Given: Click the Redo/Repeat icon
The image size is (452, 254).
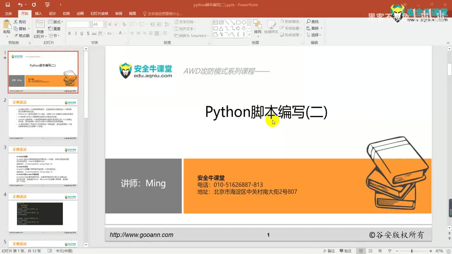Looking at the screenshot, I should (x=34, y=5).
